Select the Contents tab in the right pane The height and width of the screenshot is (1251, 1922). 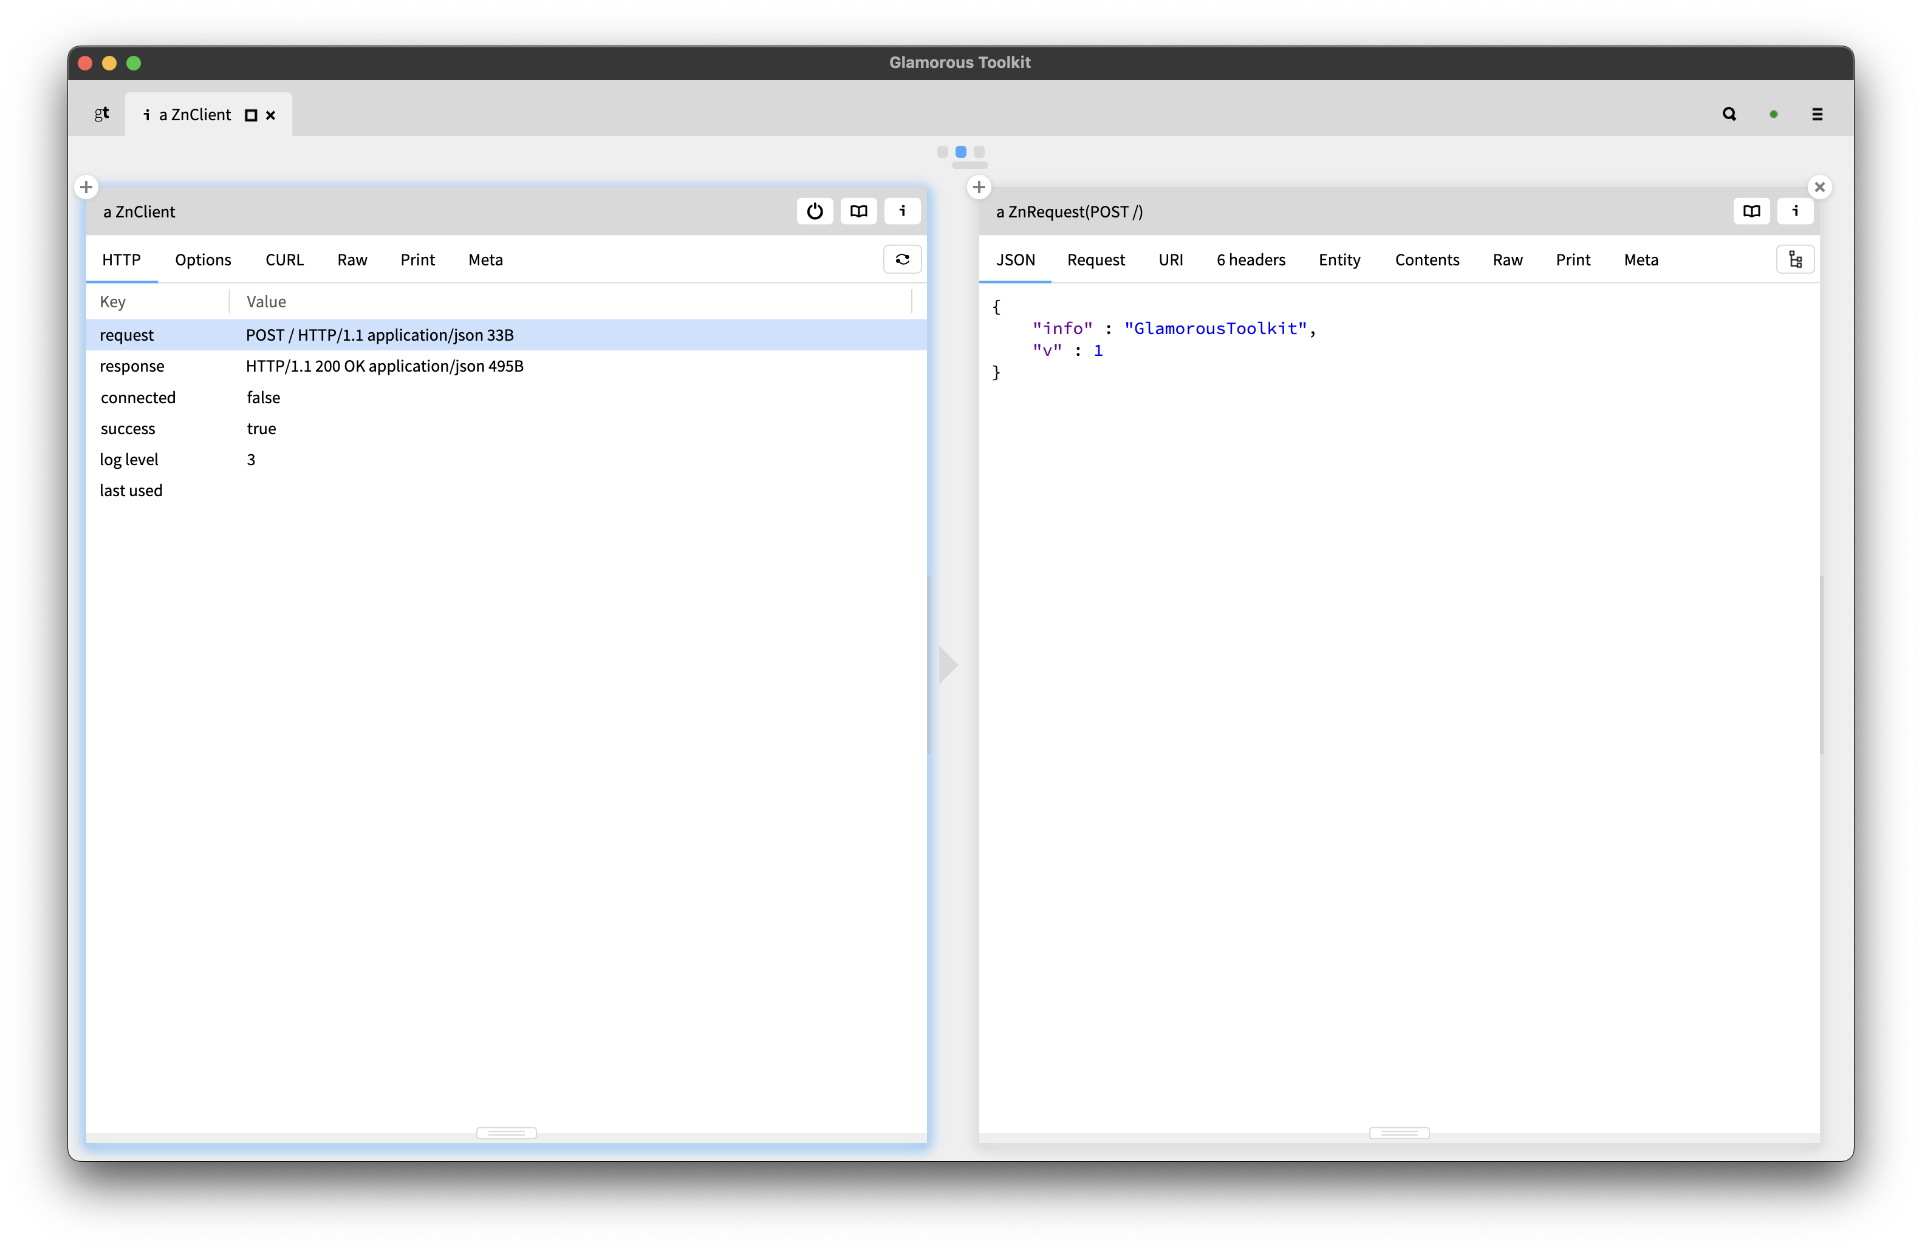1427,259
